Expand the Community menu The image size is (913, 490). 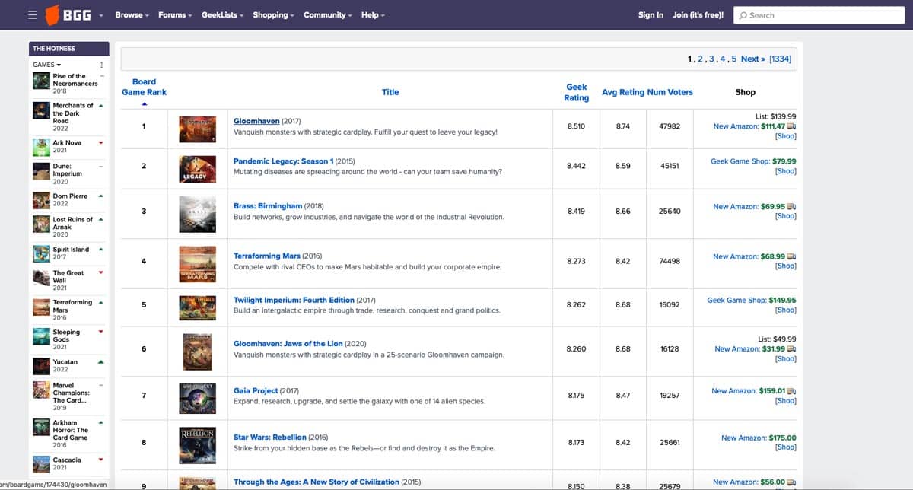[x=327, y=15]
